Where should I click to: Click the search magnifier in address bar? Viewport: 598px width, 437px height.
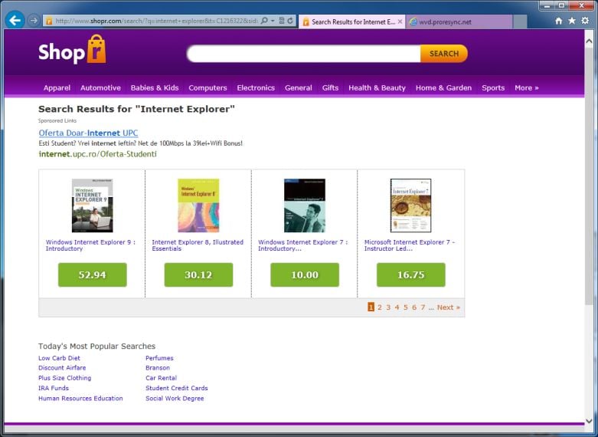(x=263, y=21)
